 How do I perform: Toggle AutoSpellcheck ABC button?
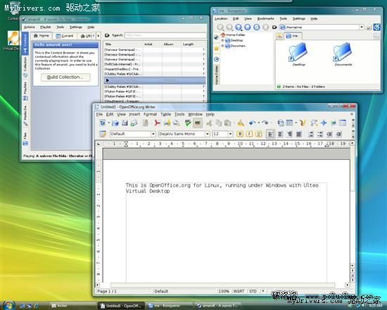tap(198, 123)
